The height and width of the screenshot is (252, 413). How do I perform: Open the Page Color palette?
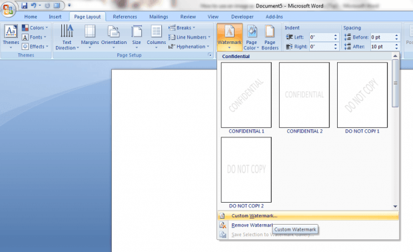click(252, 37)
